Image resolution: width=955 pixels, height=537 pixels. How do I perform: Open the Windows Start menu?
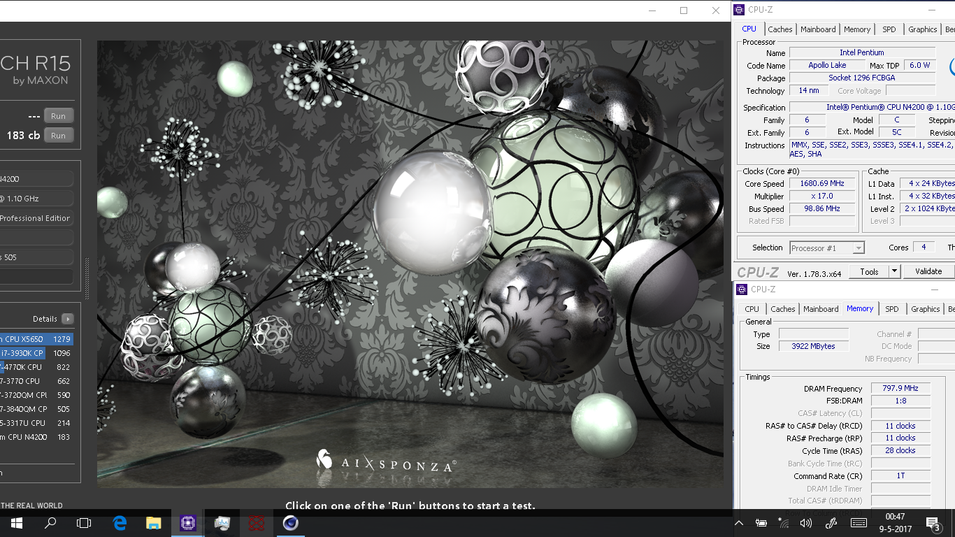point(16,523)
